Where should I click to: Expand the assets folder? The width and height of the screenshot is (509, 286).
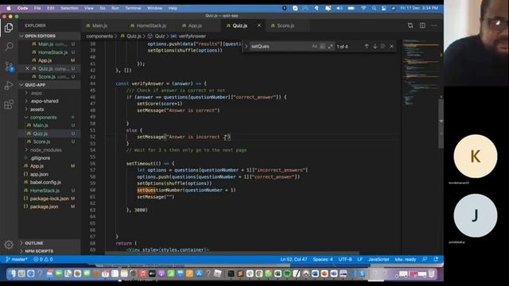pos(49,110)
